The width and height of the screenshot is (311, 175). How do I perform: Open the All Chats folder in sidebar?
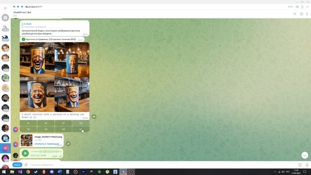pos(5,17)
